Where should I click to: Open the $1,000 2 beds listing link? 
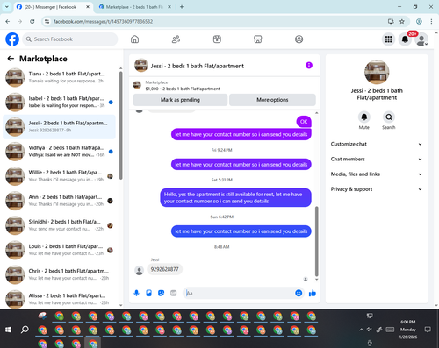point(183,89)
